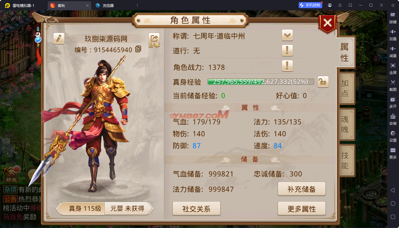Copy the character ID number icon
This screenshot has height=228, width=399.
point(138,49)
